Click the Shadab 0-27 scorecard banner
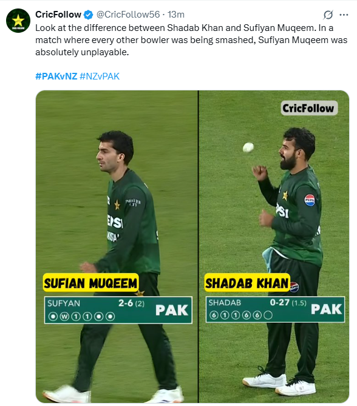357x406 pixels. click(275, 309)
